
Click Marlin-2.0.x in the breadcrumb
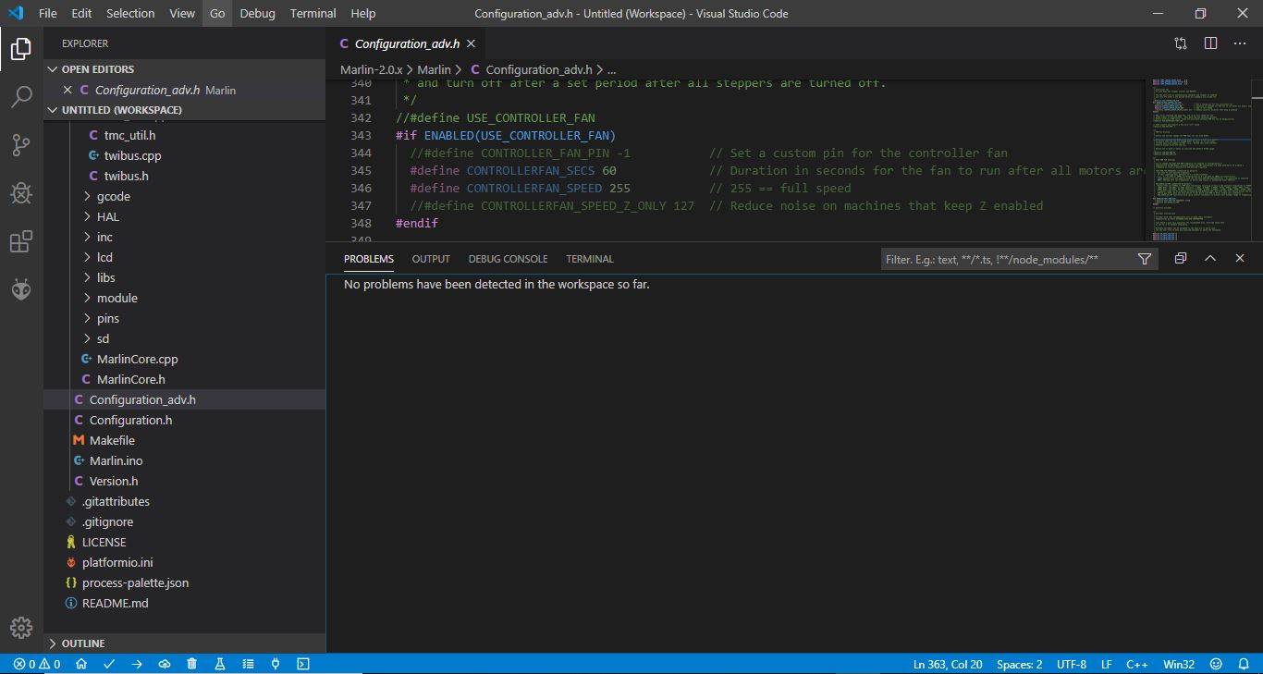[x=371, y=69]
